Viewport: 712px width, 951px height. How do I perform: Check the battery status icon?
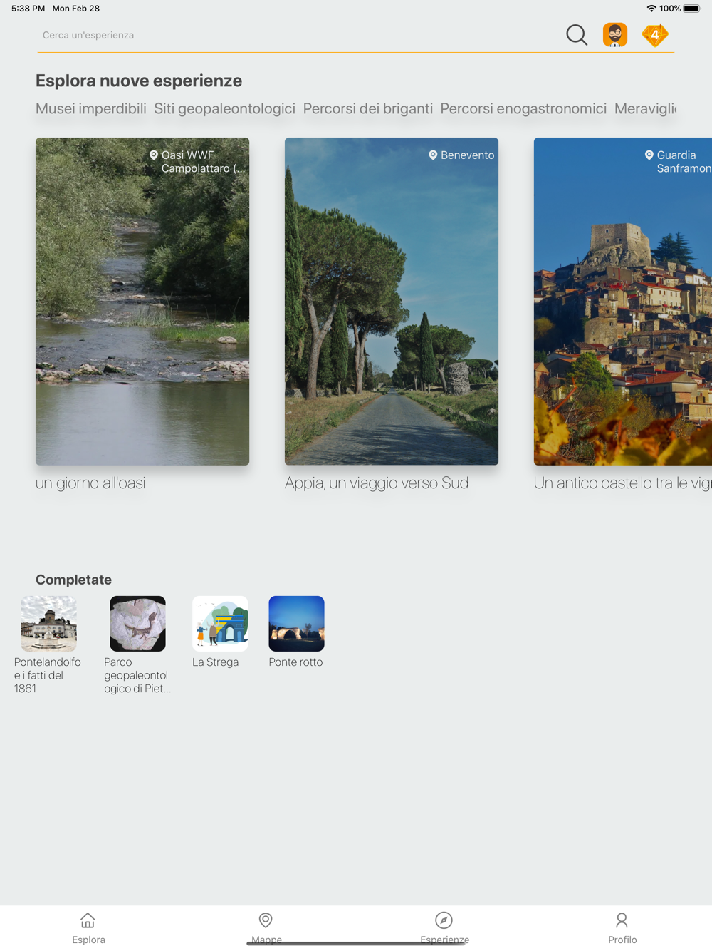click(692, 9)
